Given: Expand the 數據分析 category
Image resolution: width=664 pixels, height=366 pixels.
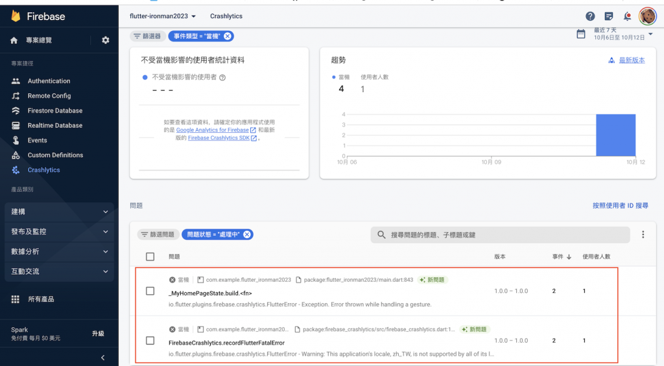Looking at the screenshot, I should point(59,251).
